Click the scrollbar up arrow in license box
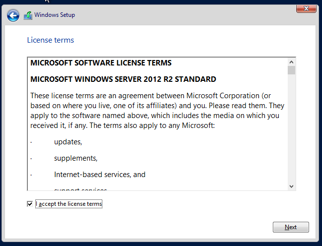322x246 pixels. pos(291,61)
